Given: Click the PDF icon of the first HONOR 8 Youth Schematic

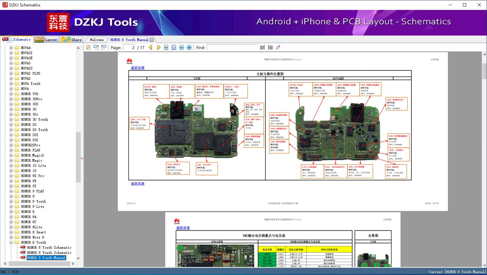Looking at the screenshot, I should pyautogui.click(x=23, y=247).
